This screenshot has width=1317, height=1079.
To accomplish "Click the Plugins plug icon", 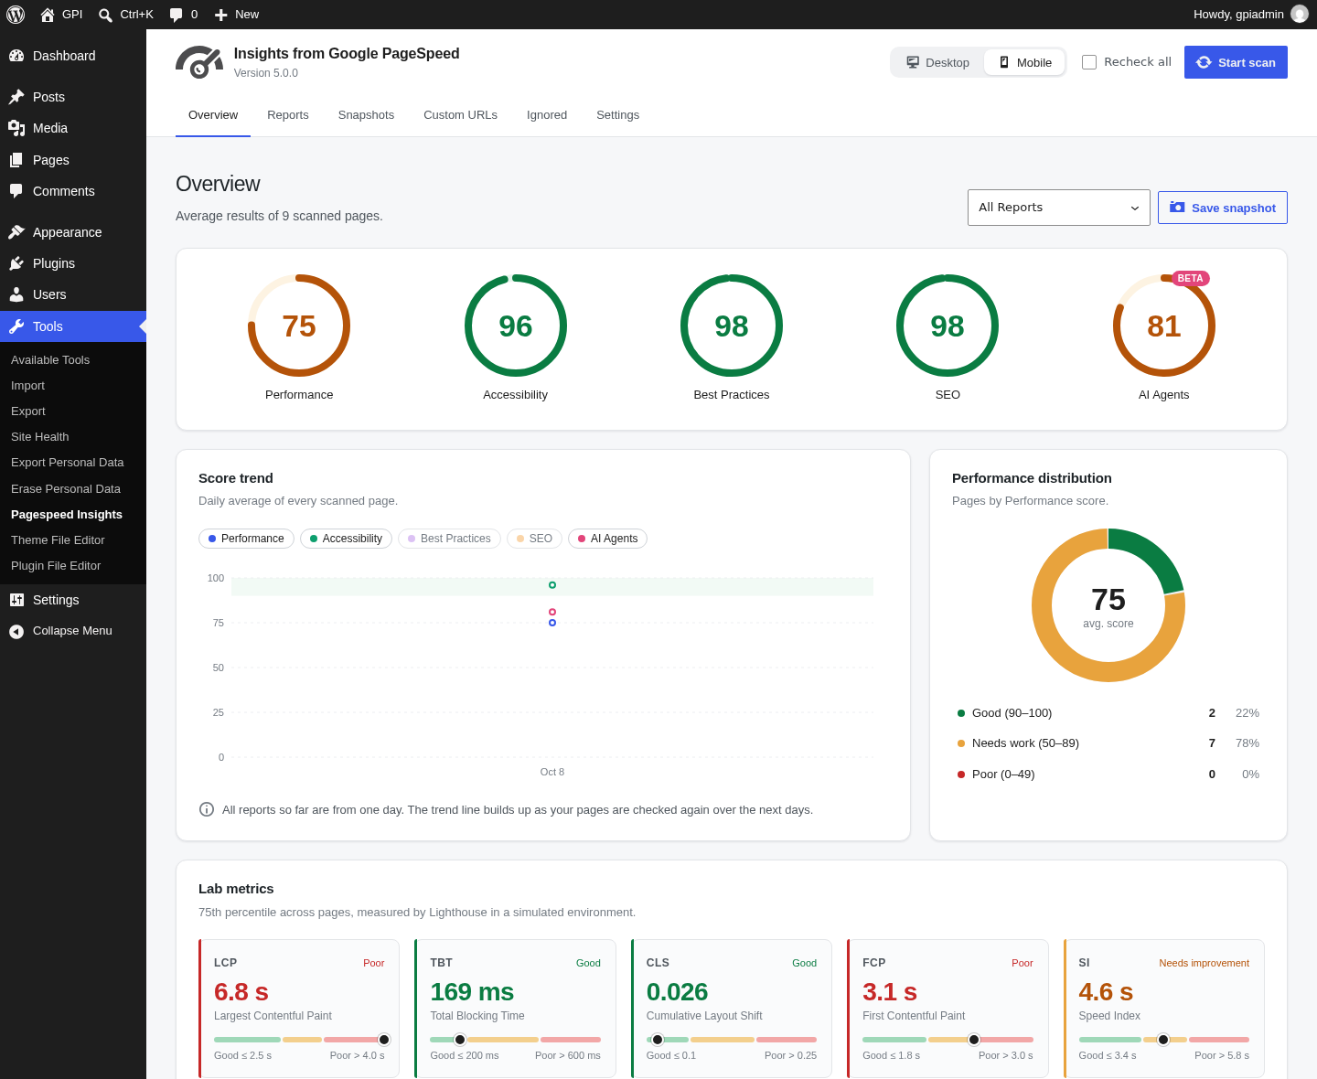I will 16,263.
